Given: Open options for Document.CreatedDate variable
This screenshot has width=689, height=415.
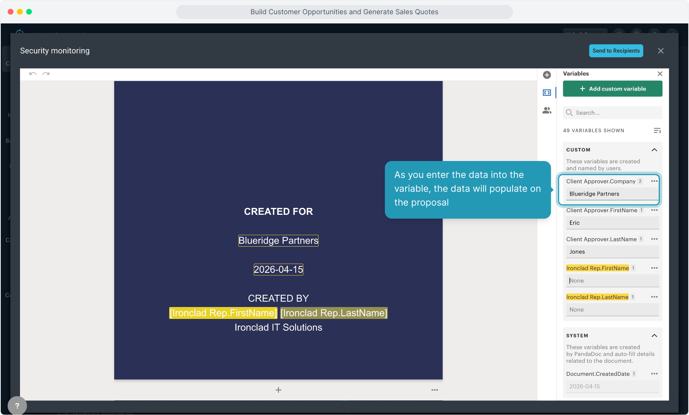Looking at the screenshot, I should 654,374.
